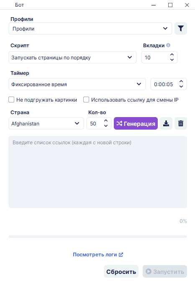Decrease the Вкладки count with down arrow

point(172,60)
